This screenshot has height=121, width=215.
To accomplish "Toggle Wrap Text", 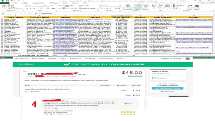I will click(85, 6).
